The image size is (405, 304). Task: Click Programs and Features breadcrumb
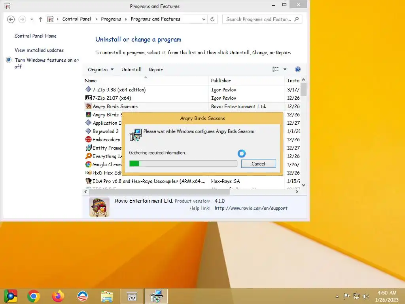tap(155, 19)
